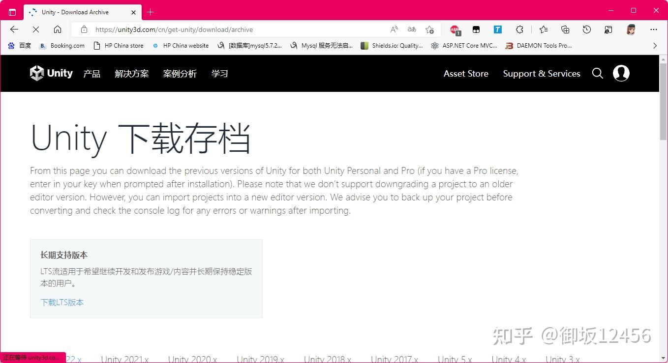
Task: Click the Unity account avatar icon
Action: tap(621, 73)
